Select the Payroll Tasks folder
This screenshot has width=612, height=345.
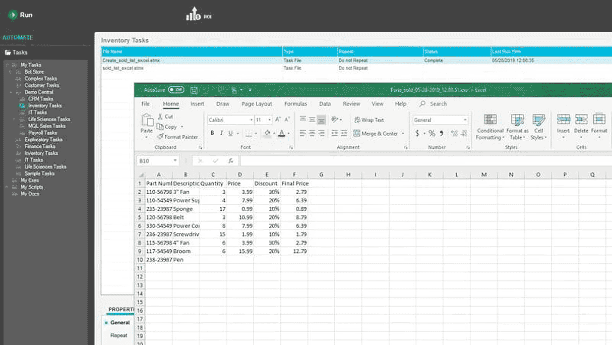42,133
